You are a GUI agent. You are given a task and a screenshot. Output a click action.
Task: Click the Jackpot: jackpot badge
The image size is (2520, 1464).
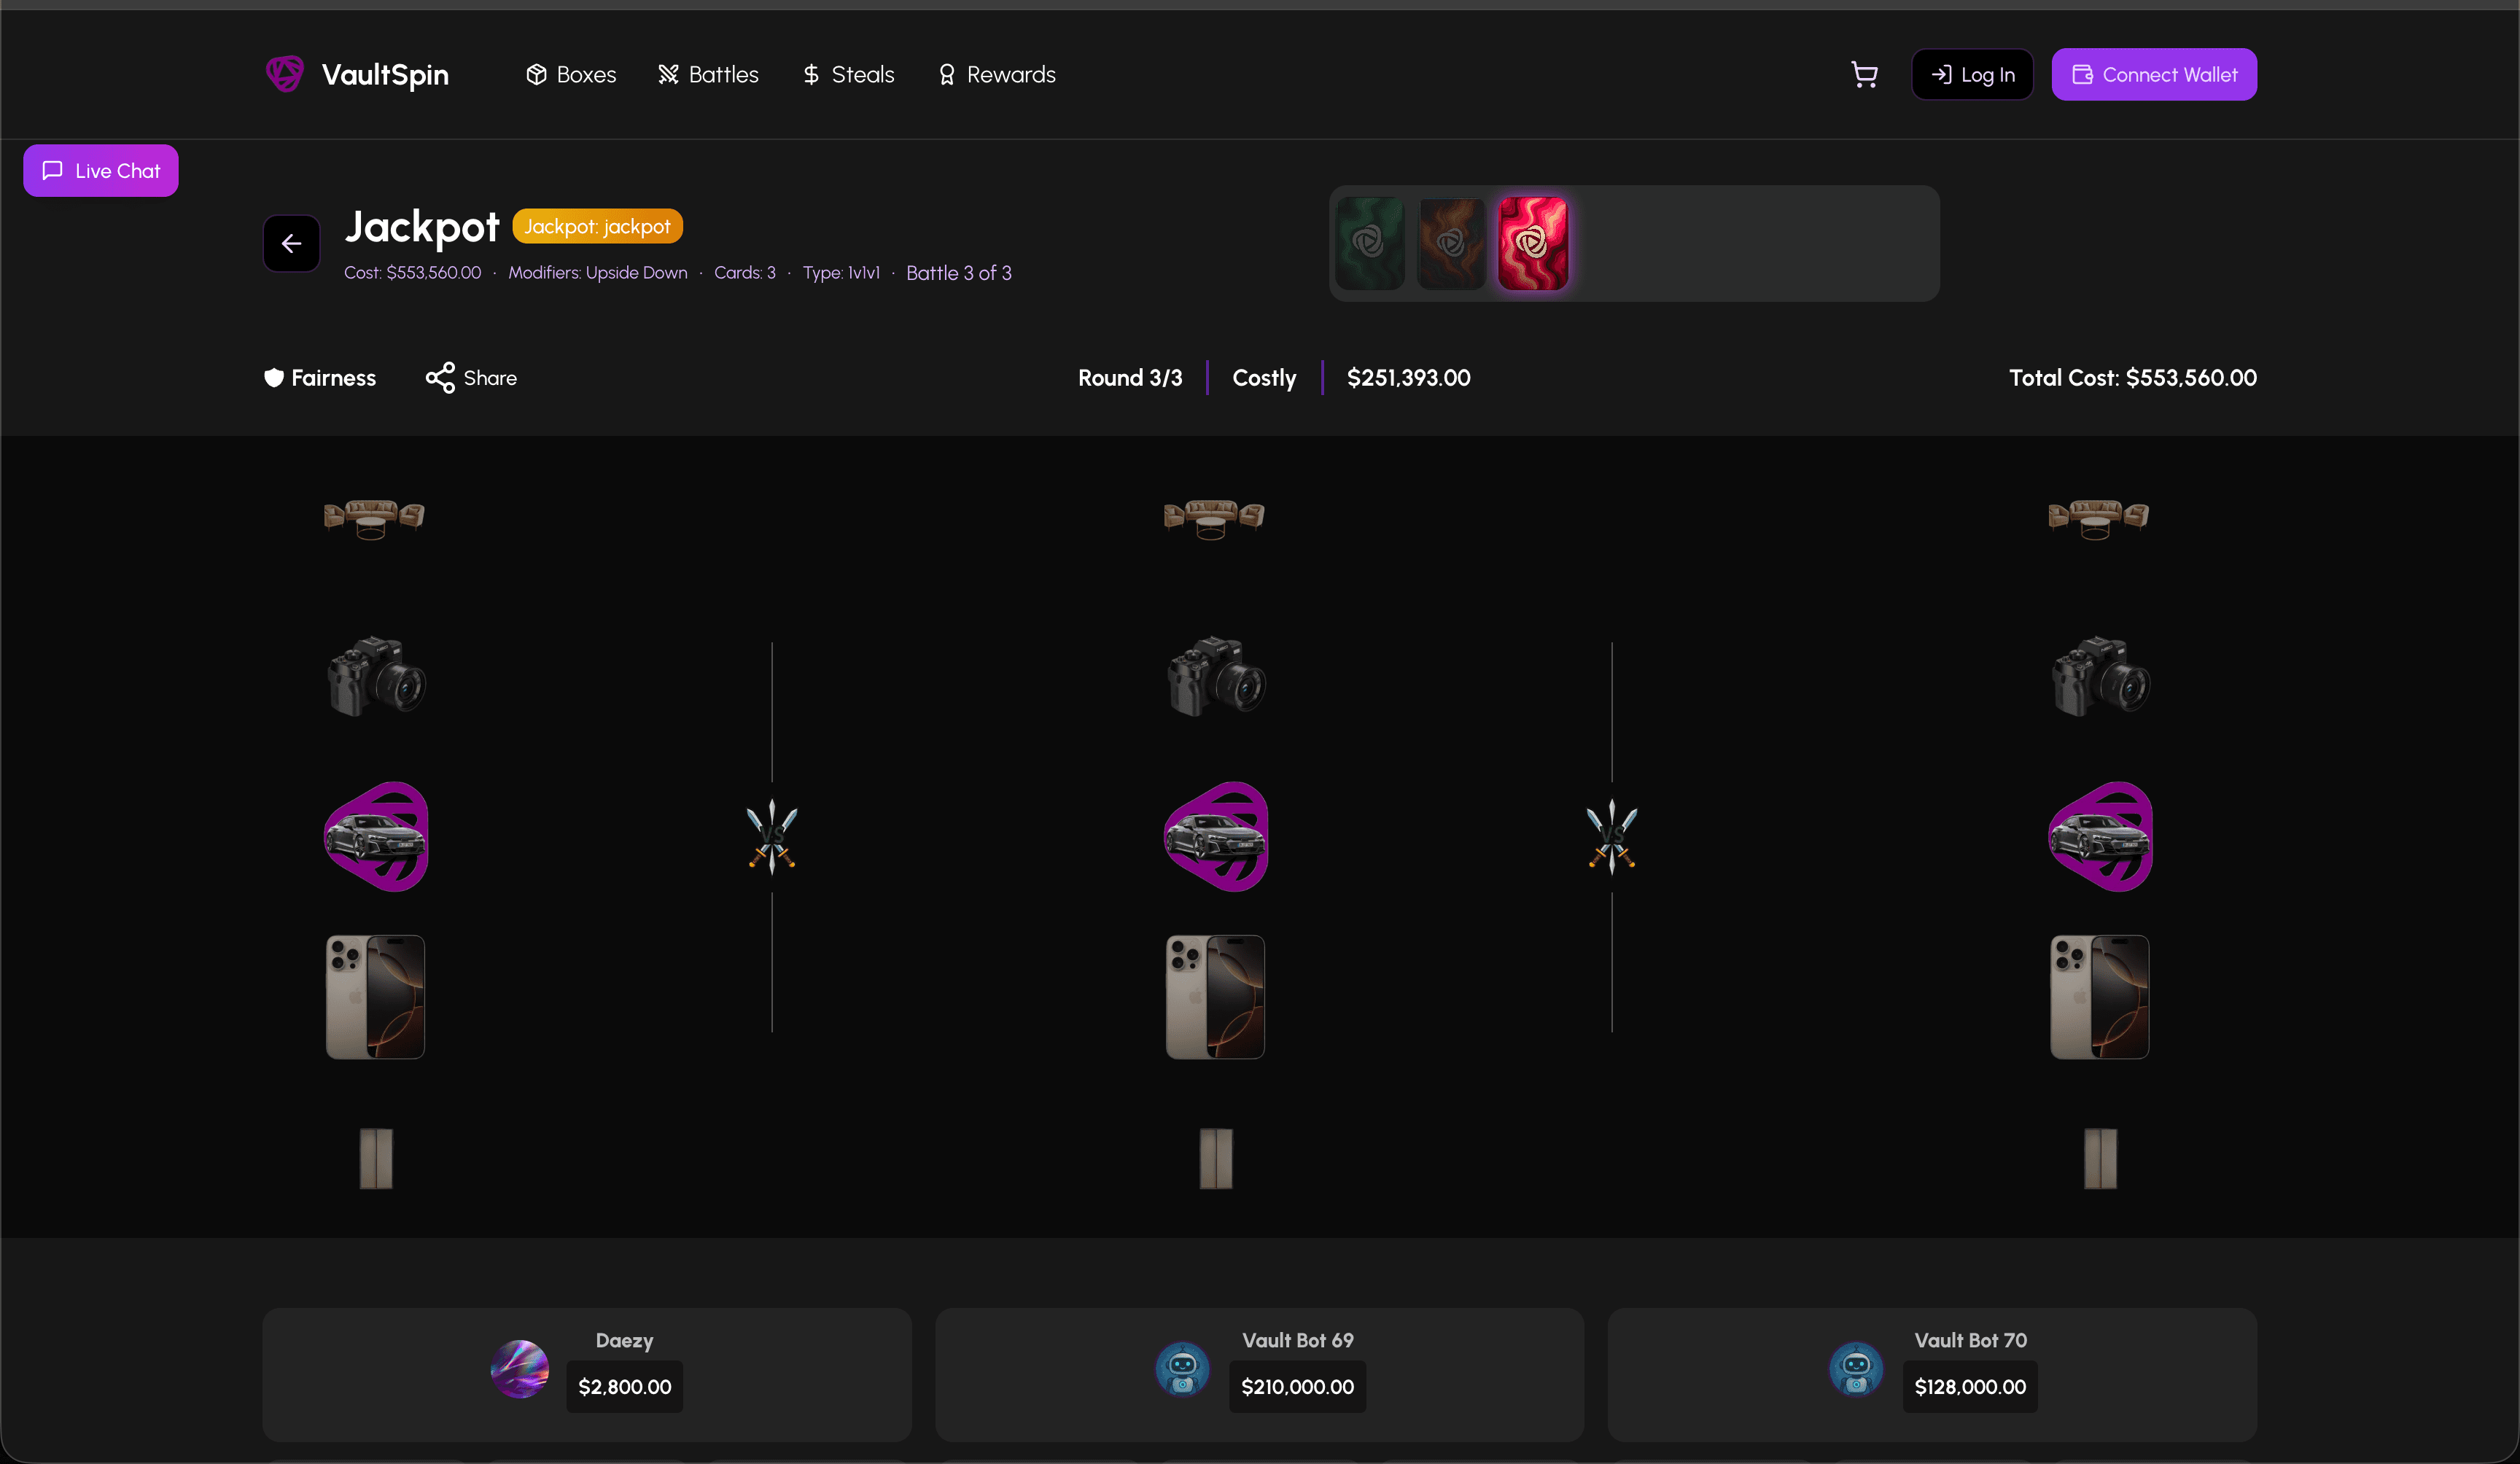pyautogui.click(x=597, y=227)
